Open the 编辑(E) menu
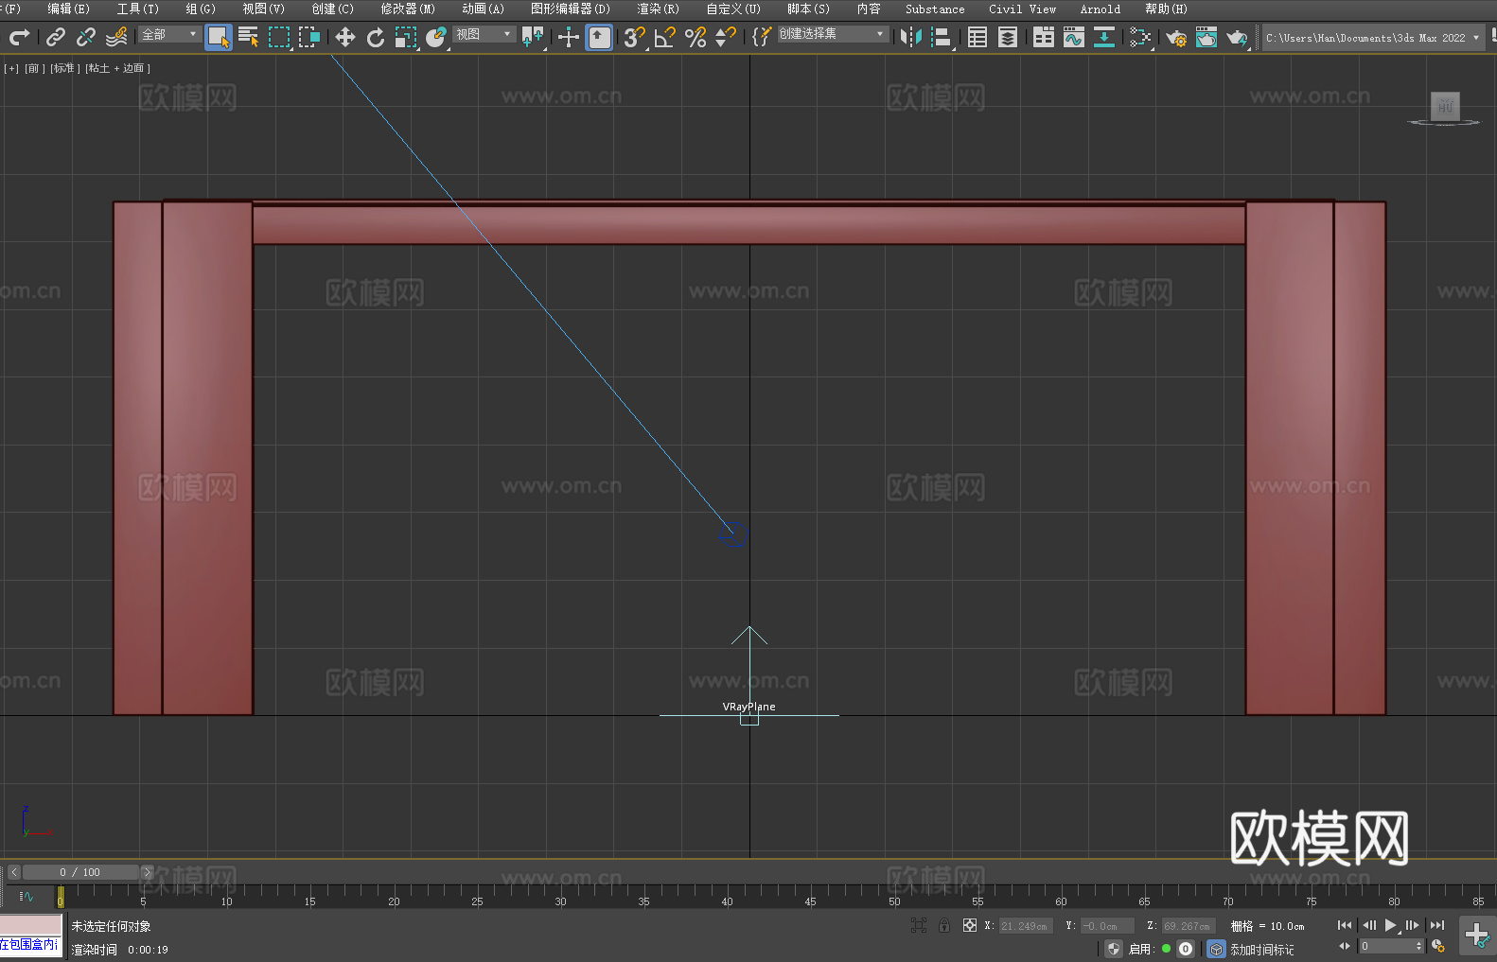The width and height of the screenshot is (1497, 962). 68,9
